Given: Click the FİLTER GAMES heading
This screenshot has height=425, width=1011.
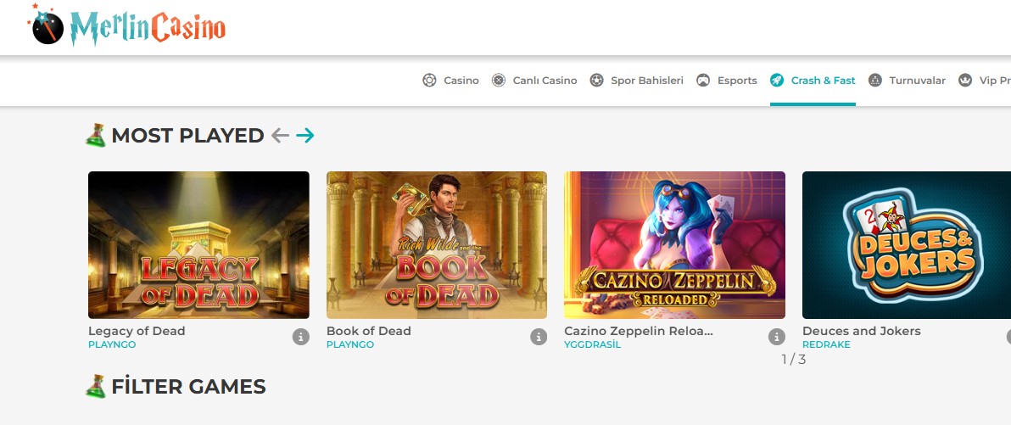Looking at the screenshot, I should coord(188,386).
